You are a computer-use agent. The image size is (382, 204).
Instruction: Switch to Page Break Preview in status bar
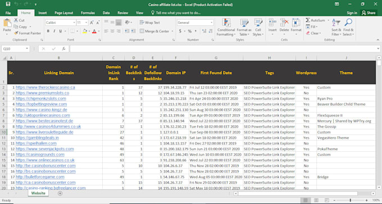coord(327,200)
